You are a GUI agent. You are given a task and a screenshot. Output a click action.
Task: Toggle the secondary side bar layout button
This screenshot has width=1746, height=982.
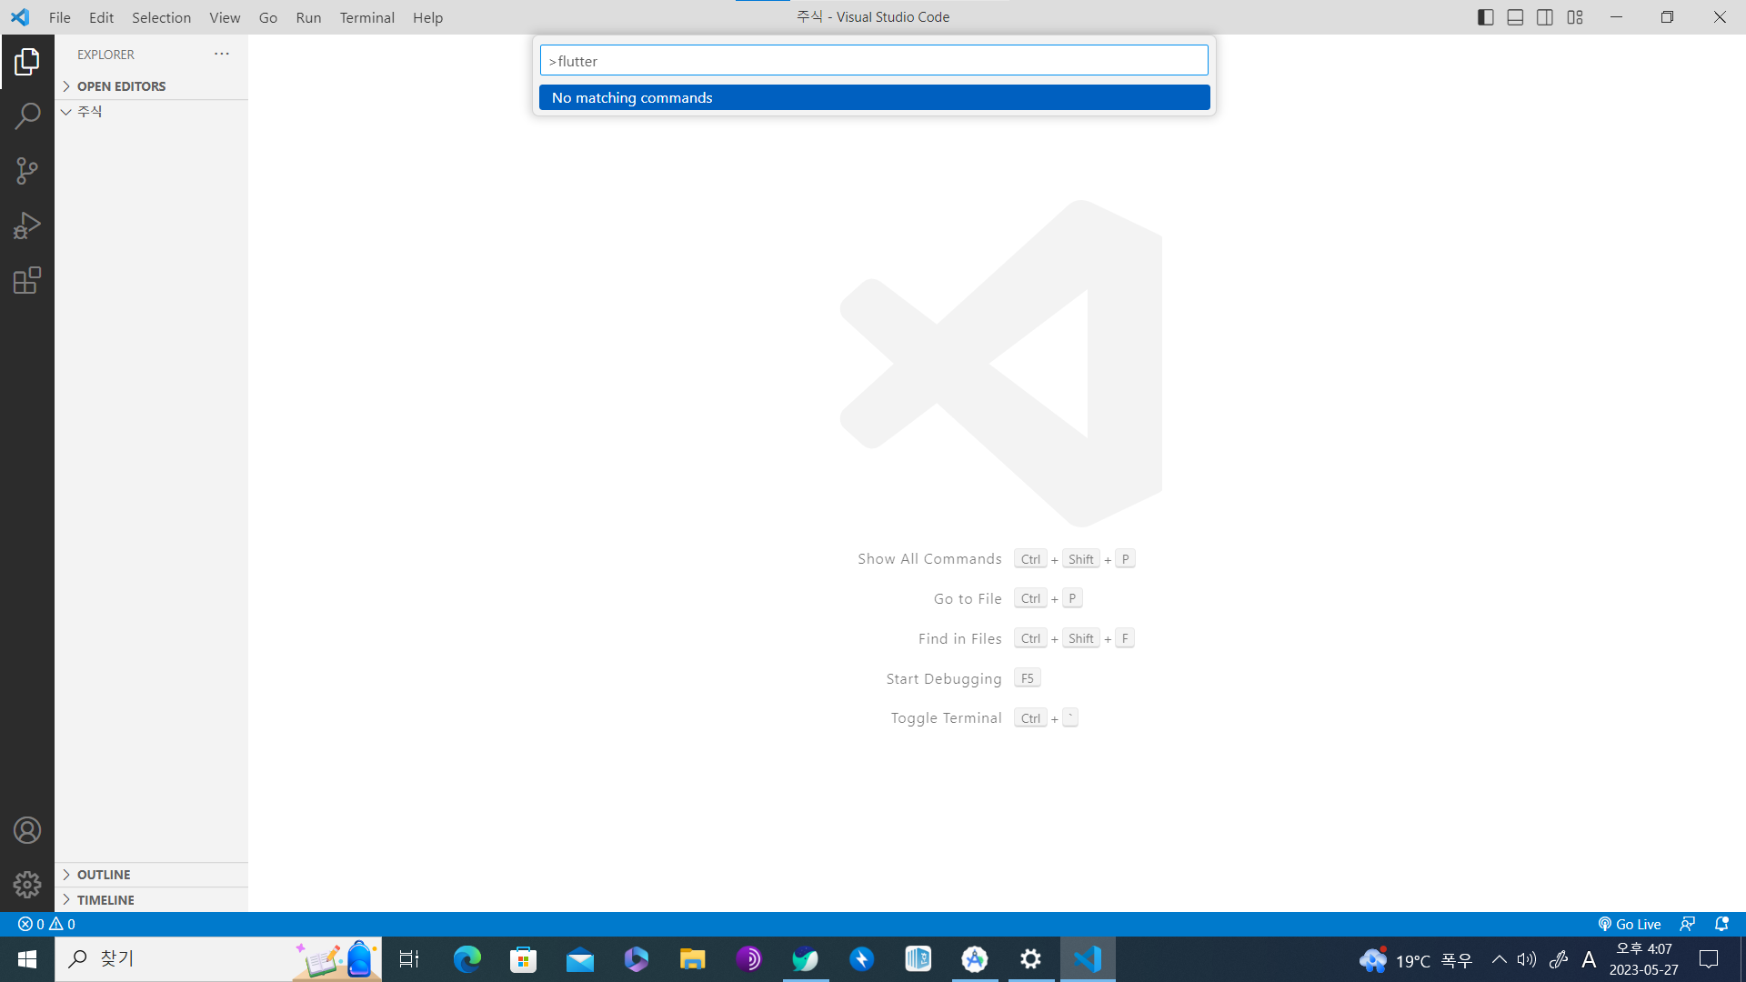coord(1545,17)
